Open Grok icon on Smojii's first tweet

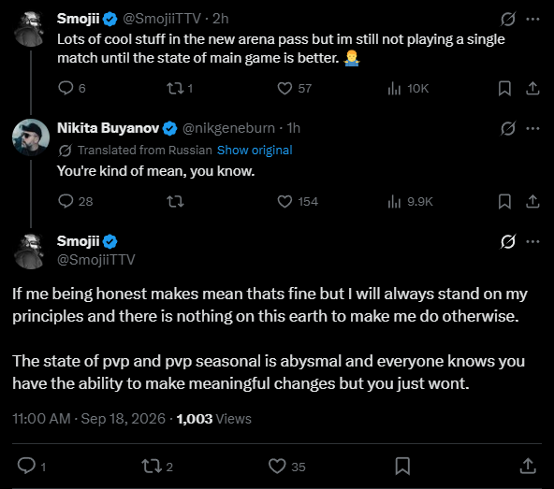[x=508, y=19]
